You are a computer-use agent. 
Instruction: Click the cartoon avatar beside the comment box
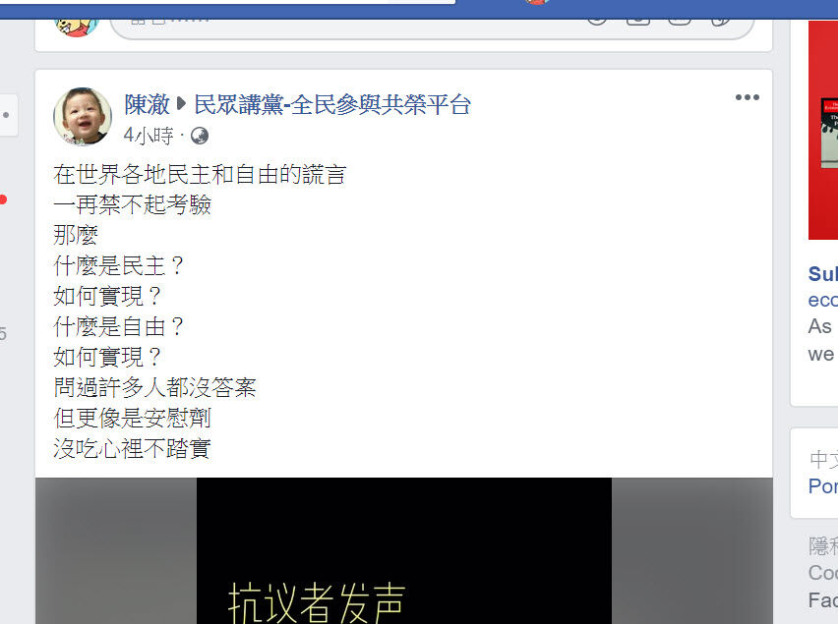click(77, 28)
